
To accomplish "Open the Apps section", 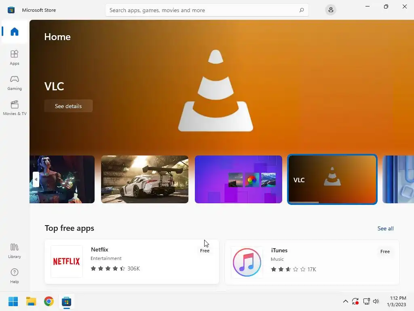I will pyautogui.click(x=15, y=58).
